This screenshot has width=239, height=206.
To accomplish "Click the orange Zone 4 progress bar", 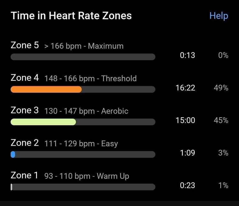I will 46,90.
